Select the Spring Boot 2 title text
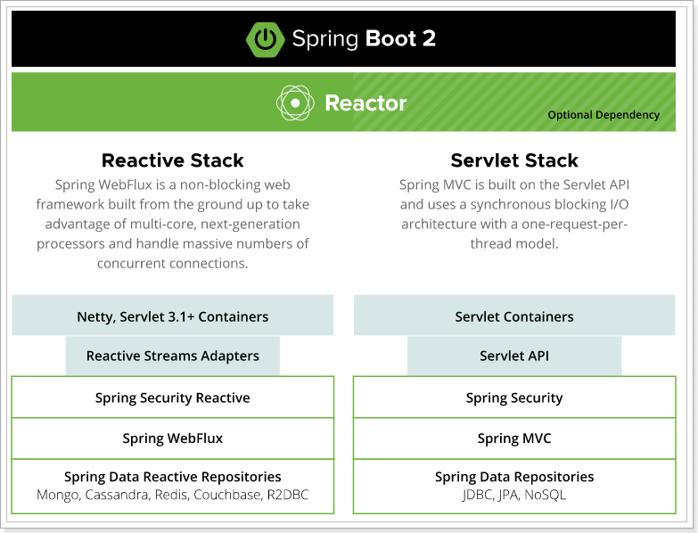Screen dimensions: 698x533 coord(364,38)
